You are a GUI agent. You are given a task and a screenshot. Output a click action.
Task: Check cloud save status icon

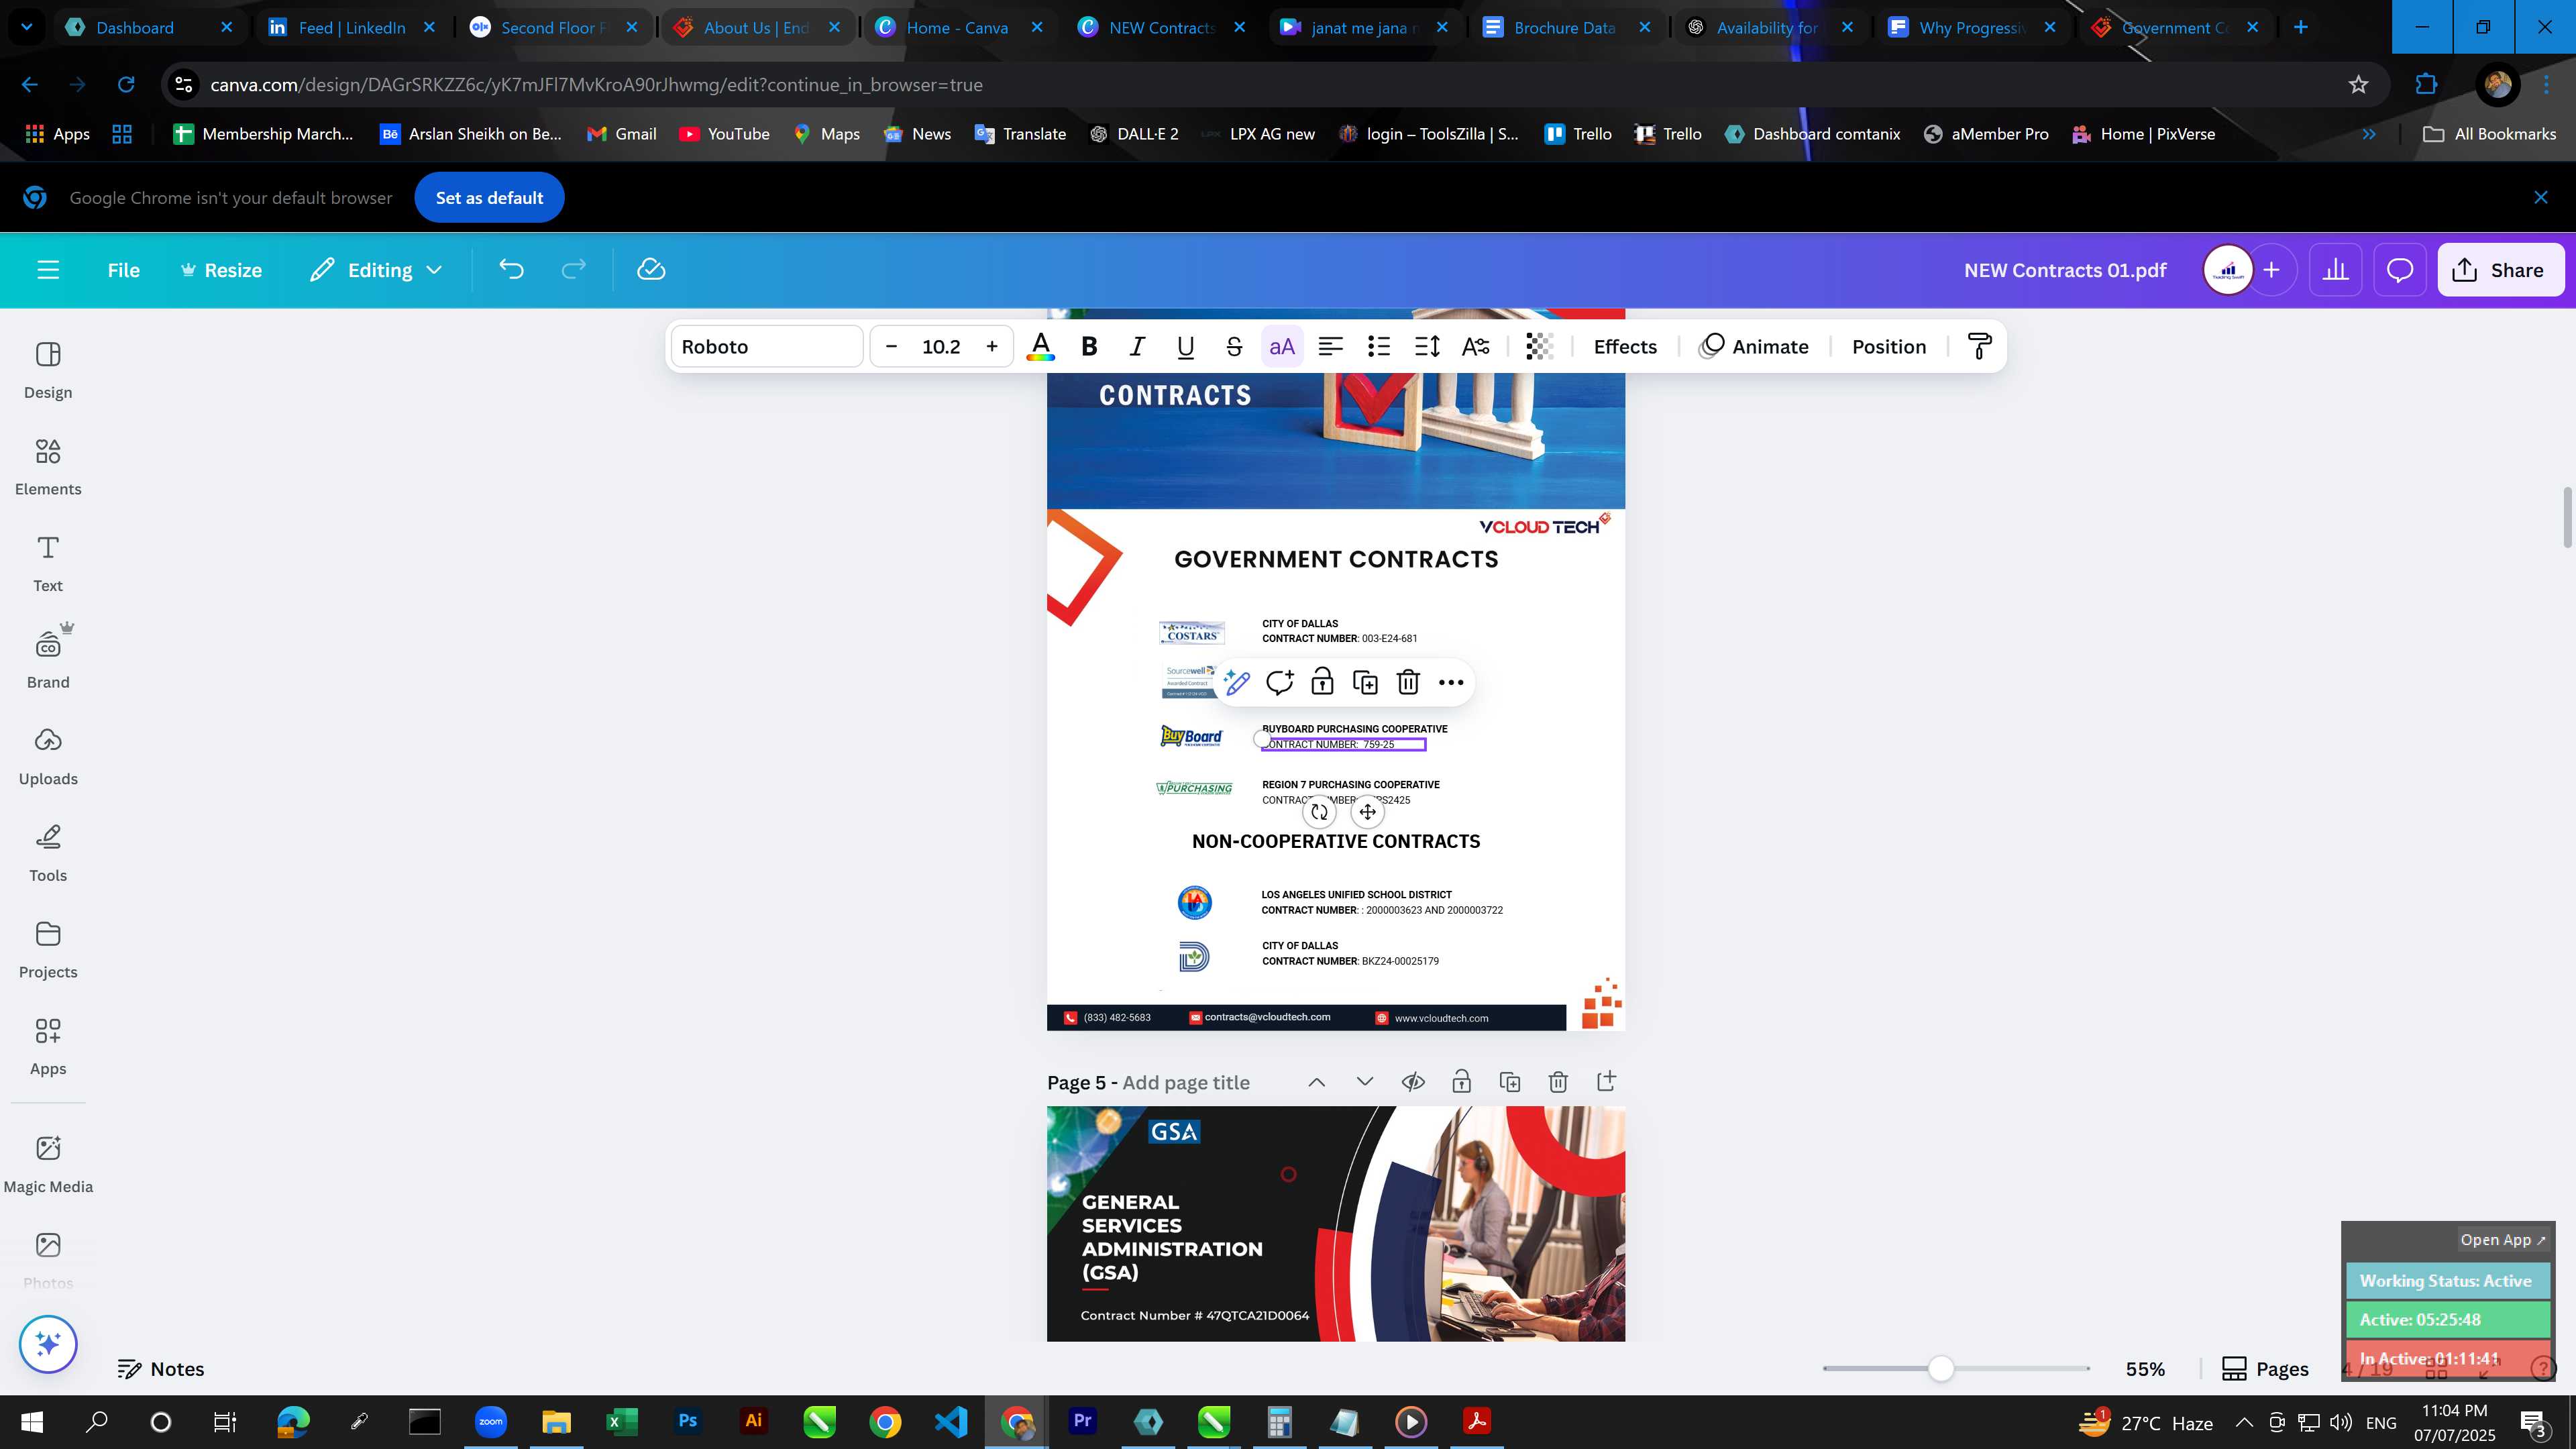(651, 270)
